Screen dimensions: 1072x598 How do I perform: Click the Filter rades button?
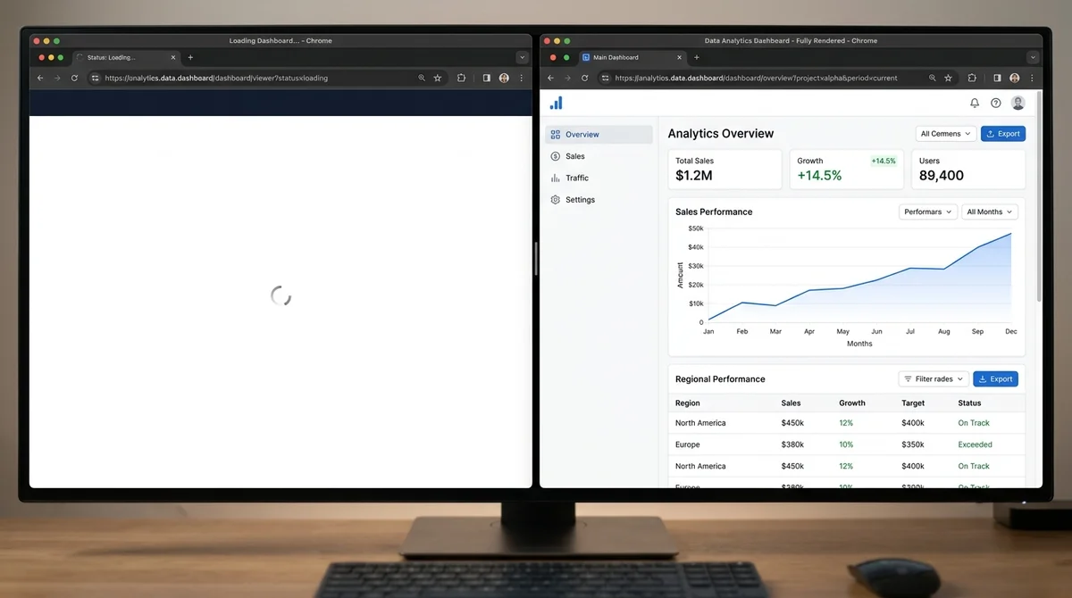[934, 379]
